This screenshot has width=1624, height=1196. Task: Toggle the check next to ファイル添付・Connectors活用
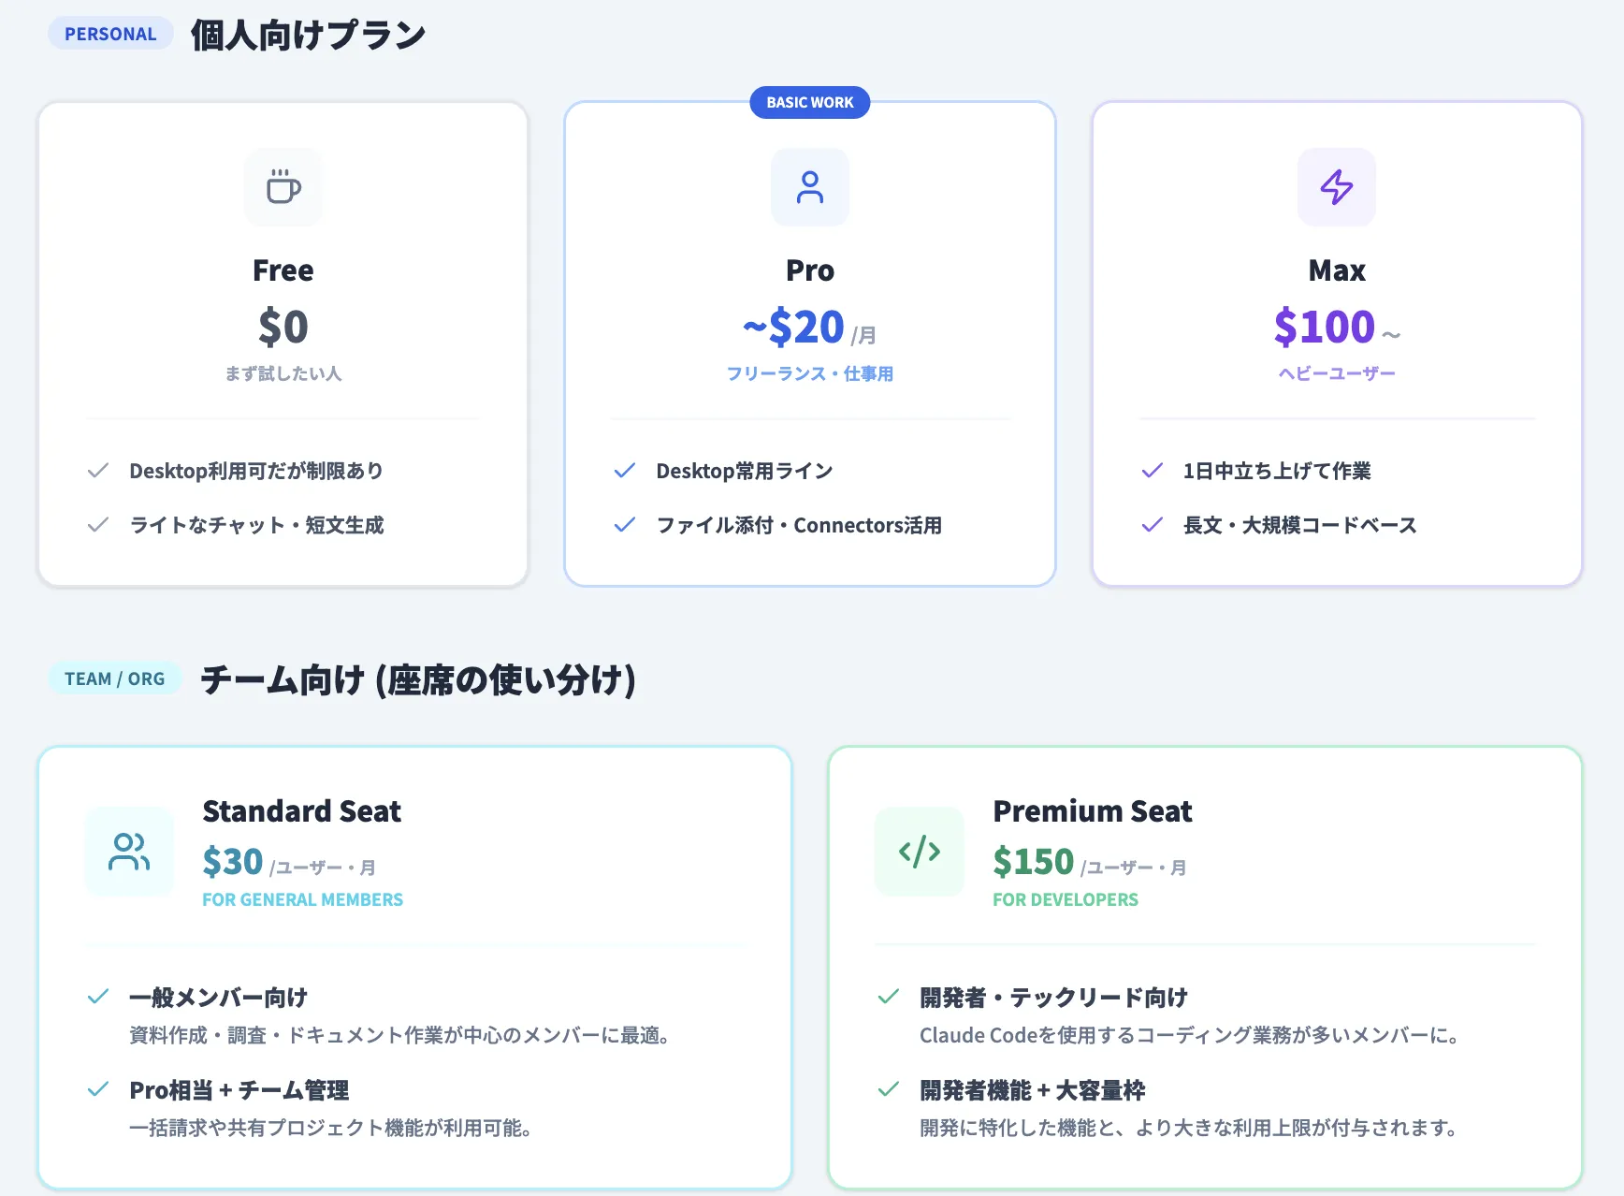[x=624, y=525]
